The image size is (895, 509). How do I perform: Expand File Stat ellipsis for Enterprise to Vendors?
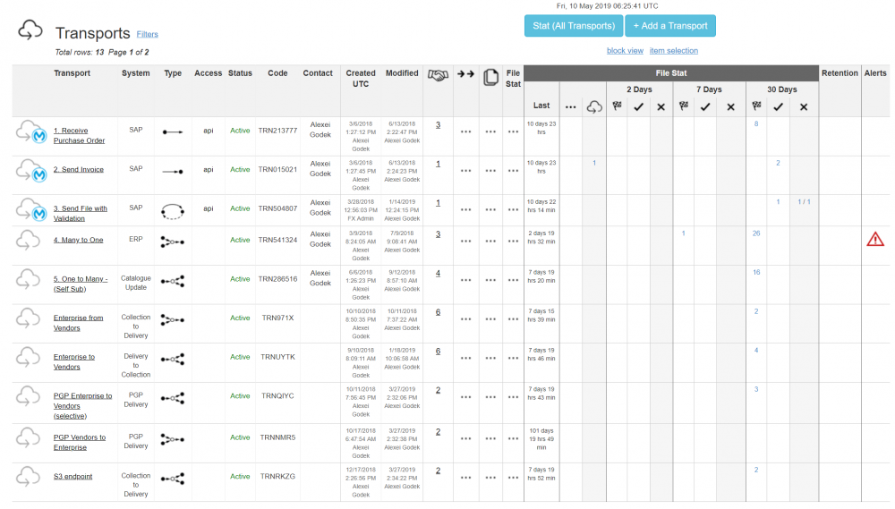(513, 357)
